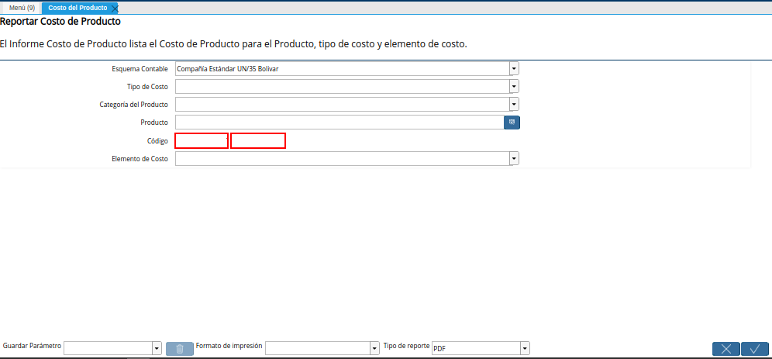
Task: Select the Costo del Producto tab
Action: (x=78, y=8)
